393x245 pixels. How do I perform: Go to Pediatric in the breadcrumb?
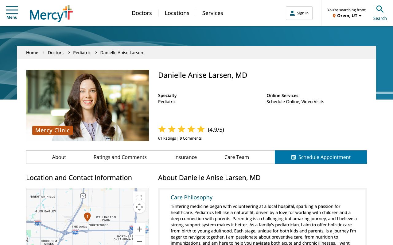pos(82,52)
